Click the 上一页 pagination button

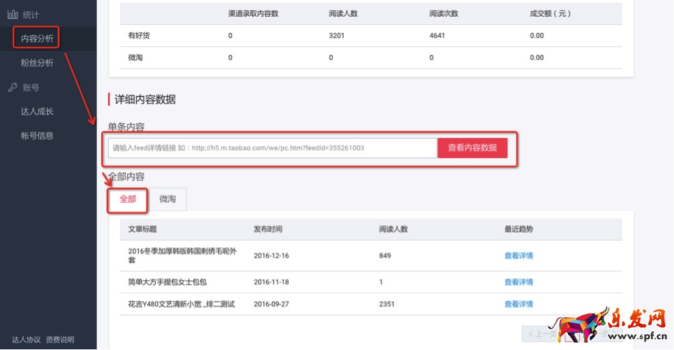point(539,333)
